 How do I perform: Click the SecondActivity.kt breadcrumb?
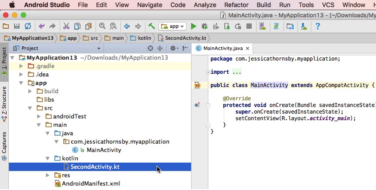click(182, 38)
